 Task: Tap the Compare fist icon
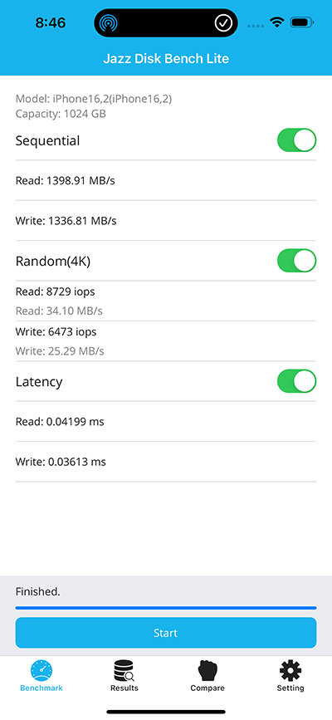(207, 671)
